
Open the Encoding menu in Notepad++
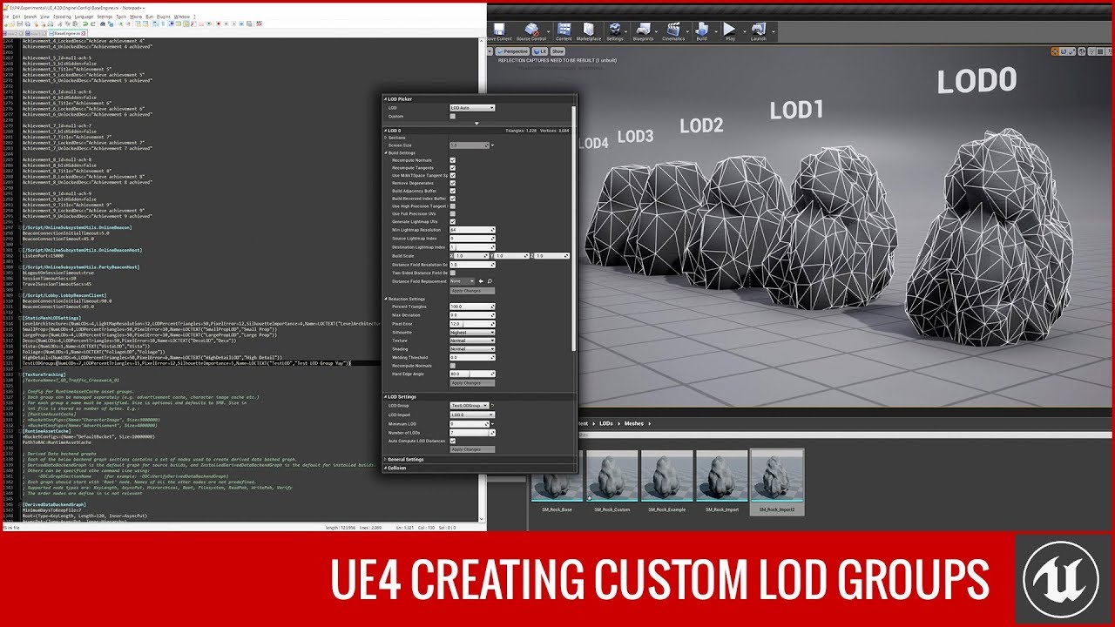click(x=62, y=17)
